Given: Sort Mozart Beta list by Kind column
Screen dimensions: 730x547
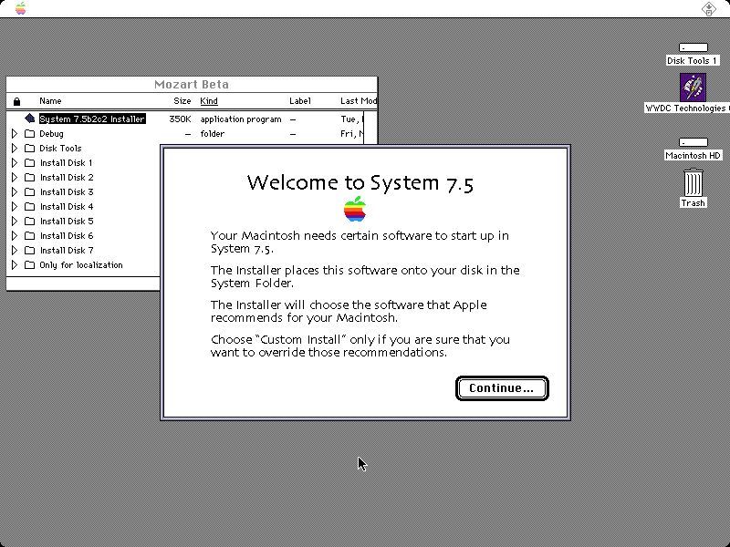Looking at the screenshot, I should point(209,101).
